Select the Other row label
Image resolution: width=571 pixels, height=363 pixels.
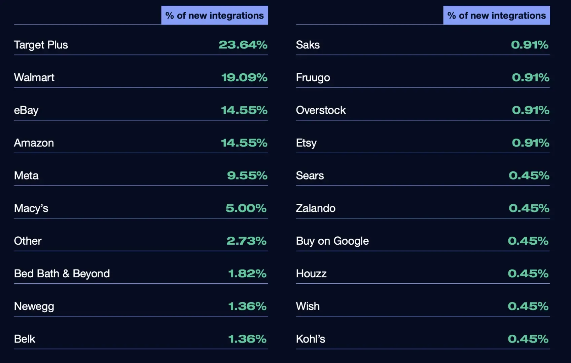pyautogui.click(x=28, y=241)
